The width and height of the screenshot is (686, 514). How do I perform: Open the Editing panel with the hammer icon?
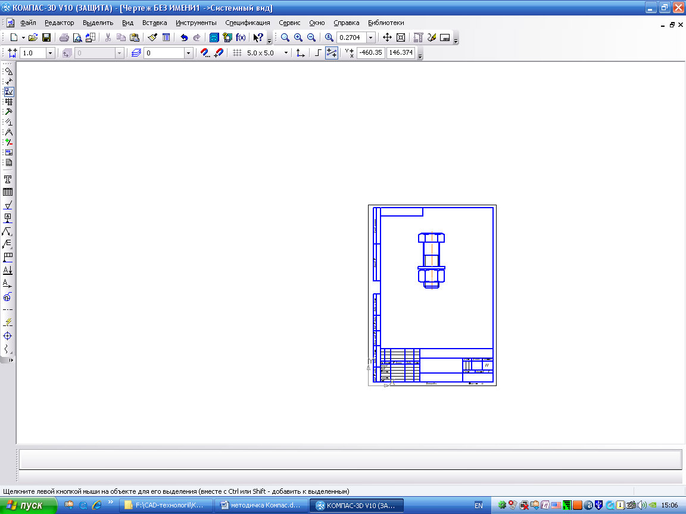click(x=8, y=112)
